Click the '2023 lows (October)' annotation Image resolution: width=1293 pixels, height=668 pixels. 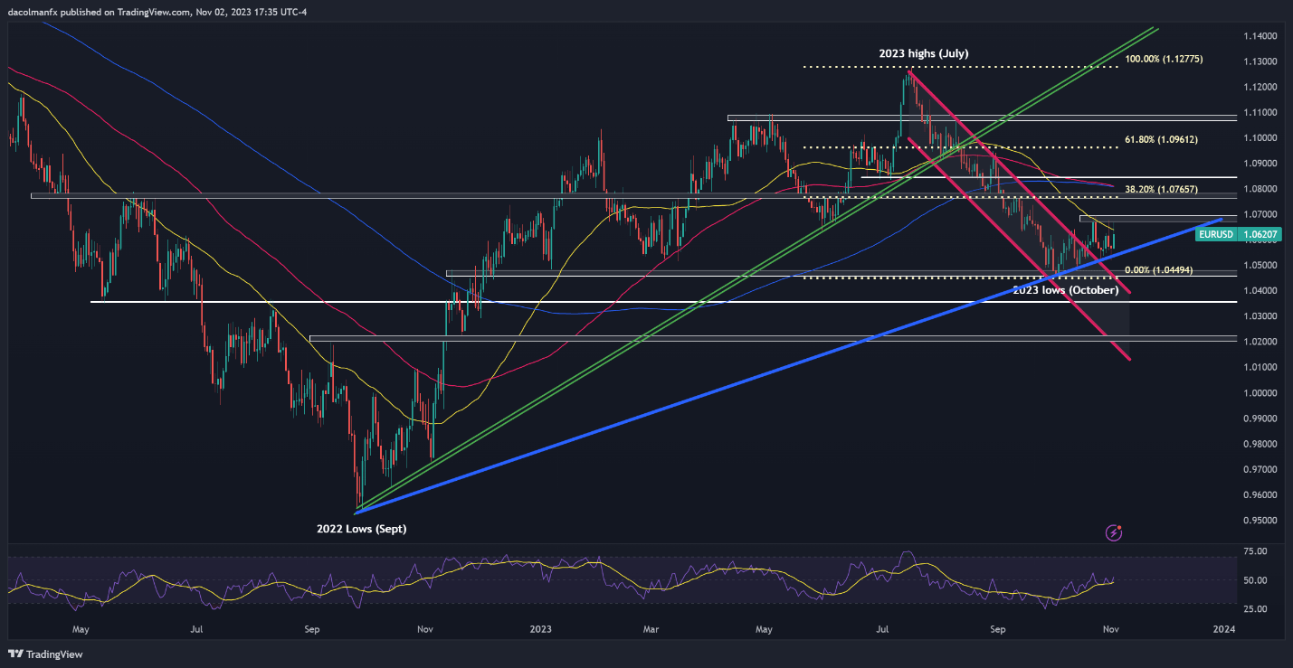point(1065,290)
